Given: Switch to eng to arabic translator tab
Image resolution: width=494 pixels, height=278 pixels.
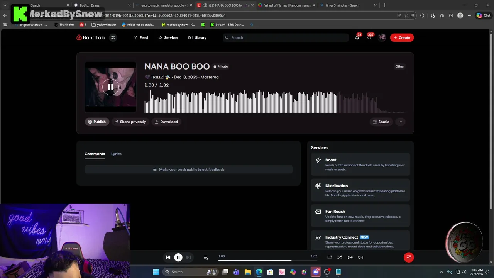Looking at the screenshot, I should point(164,5).
